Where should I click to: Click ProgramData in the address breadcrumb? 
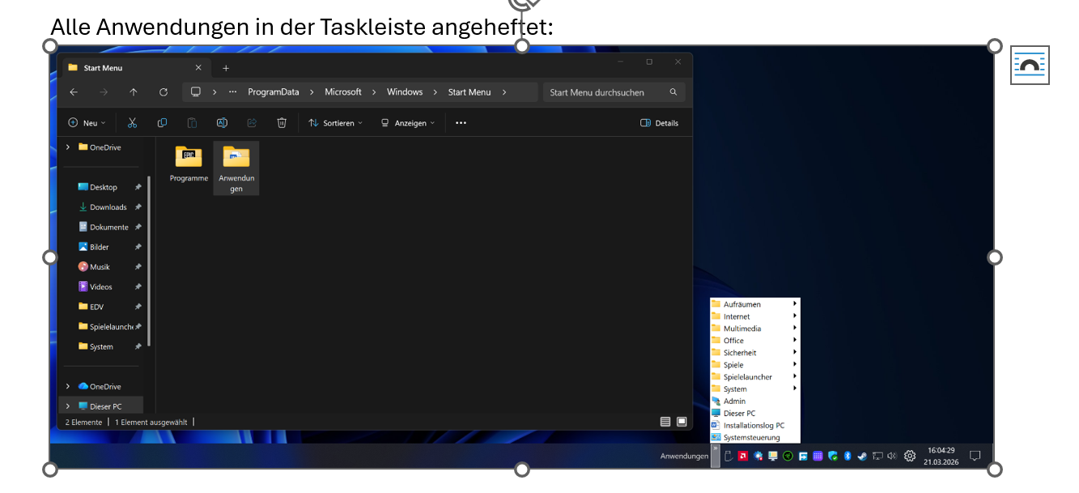point(274,92)
